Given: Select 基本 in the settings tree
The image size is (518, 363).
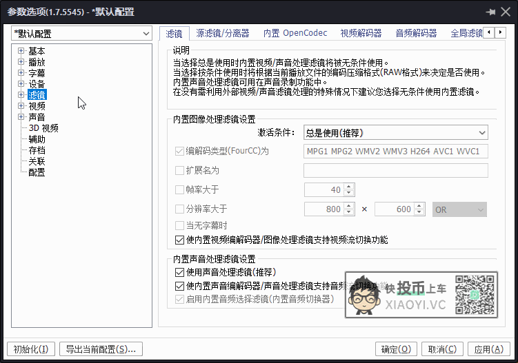Looking at the screenshot, I should pos(37,51).
